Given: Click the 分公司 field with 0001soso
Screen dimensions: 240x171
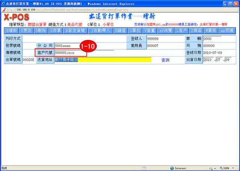Looking at the screenshot, I should click(x=70, y=45).
